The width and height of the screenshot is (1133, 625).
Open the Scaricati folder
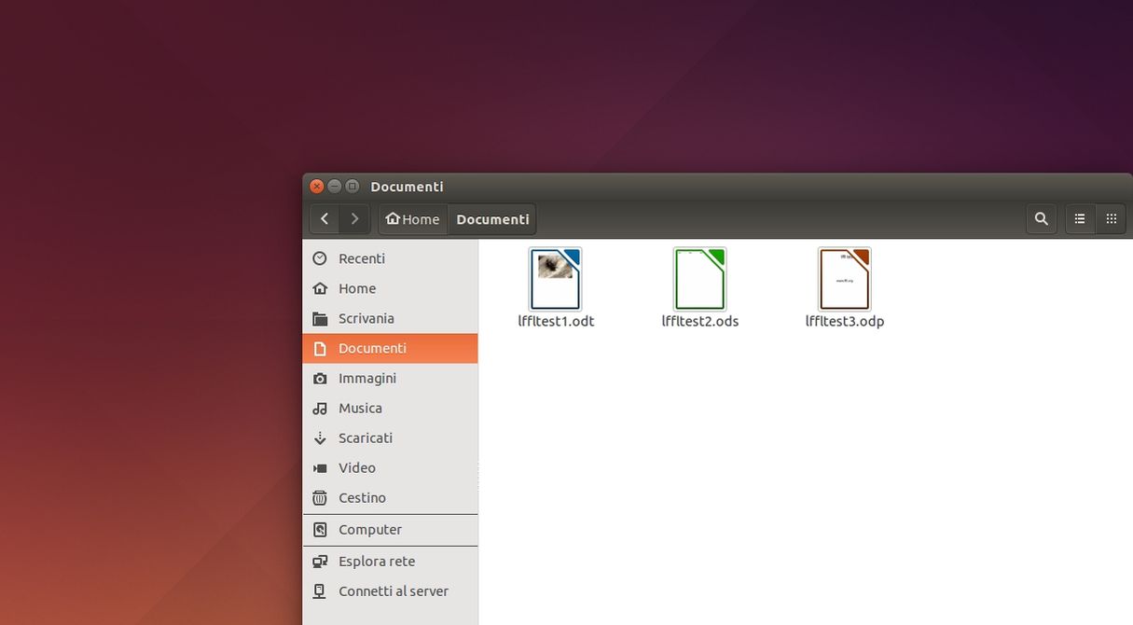[365, 437]
